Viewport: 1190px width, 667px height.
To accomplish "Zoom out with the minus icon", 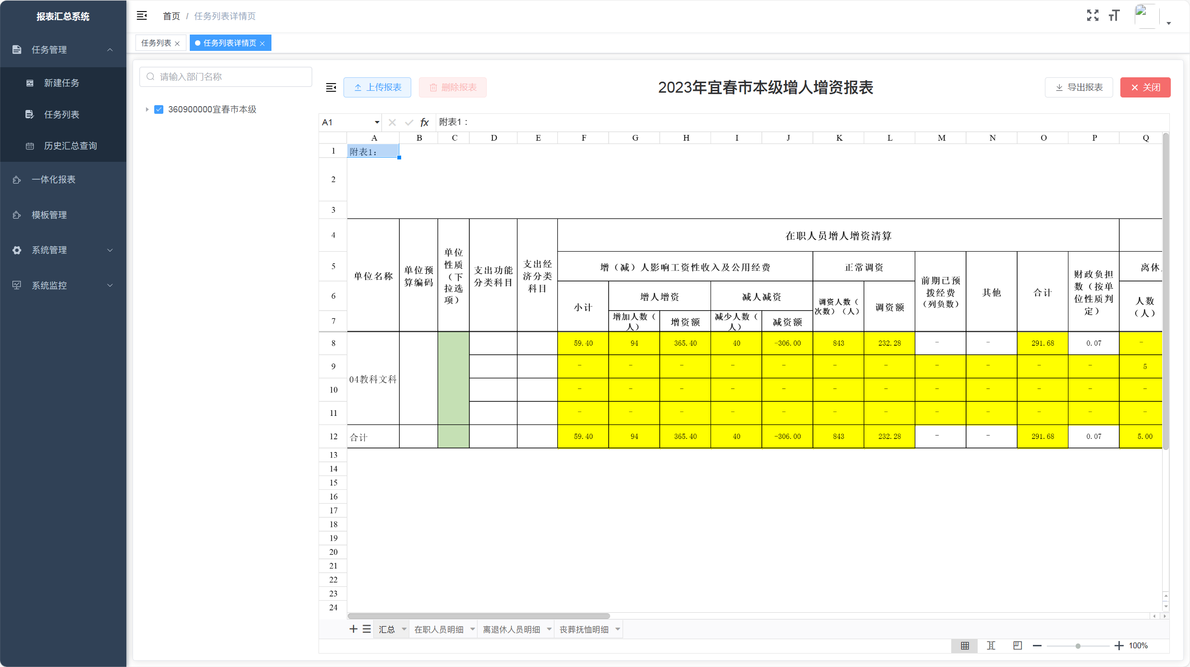I will point(1037,646).
